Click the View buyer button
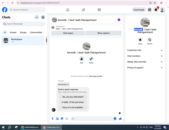 68,33
